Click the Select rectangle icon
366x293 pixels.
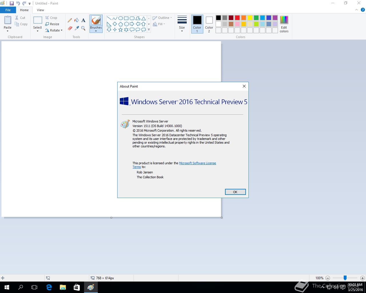point(37,20)
